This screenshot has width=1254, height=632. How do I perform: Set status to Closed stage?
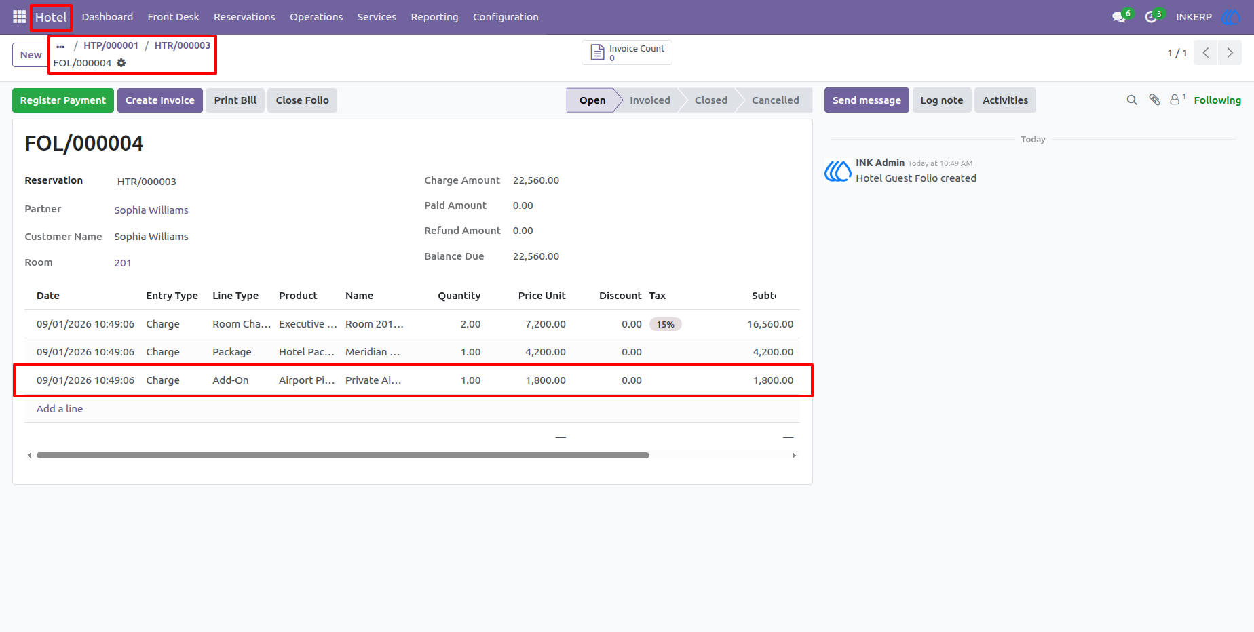[x=710, y=100]
